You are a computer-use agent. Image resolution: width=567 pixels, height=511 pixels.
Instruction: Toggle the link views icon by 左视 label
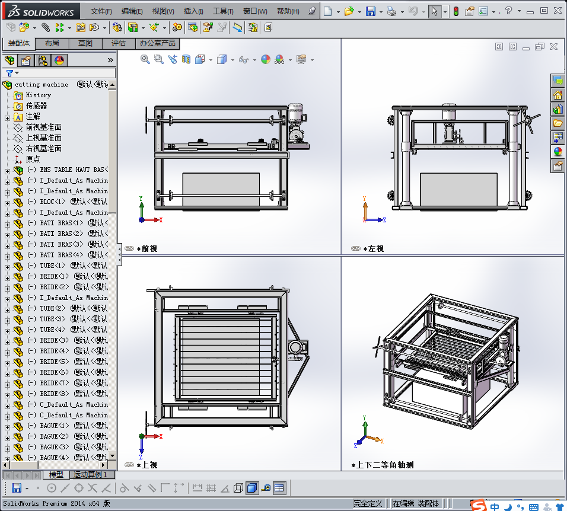(x=355, y=248)
